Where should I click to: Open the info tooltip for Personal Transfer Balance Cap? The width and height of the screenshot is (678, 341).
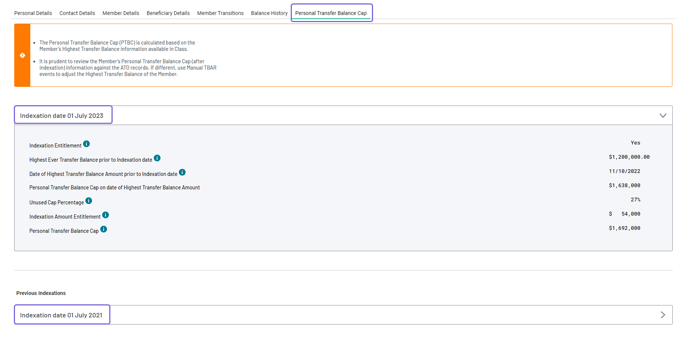[103, 229]
